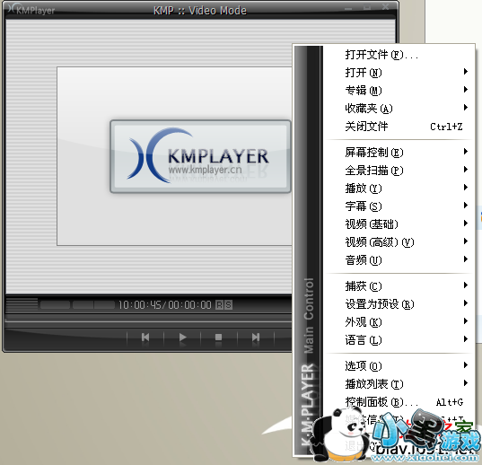Viewport: 482px width, 465px height.
Task: Expand the 专辑(M) submenu
Action: 399,91
